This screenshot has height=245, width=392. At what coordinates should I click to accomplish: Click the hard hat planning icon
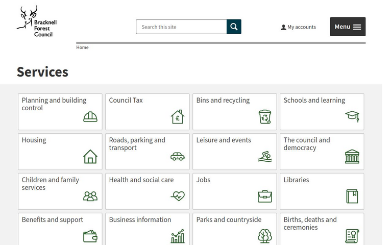[90, 117]
